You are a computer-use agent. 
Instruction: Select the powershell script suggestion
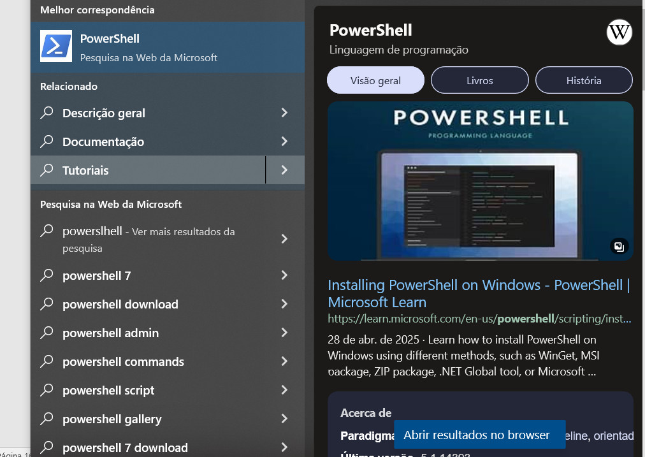click(x=168, y=390)
